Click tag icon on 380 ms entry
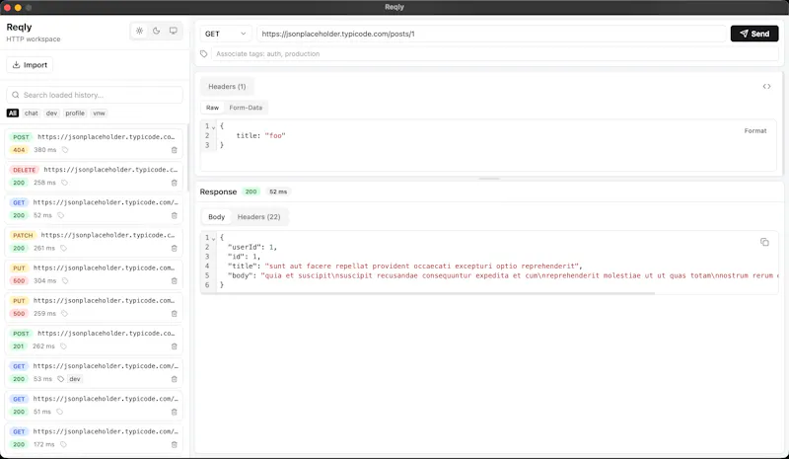 click(65, 150)
